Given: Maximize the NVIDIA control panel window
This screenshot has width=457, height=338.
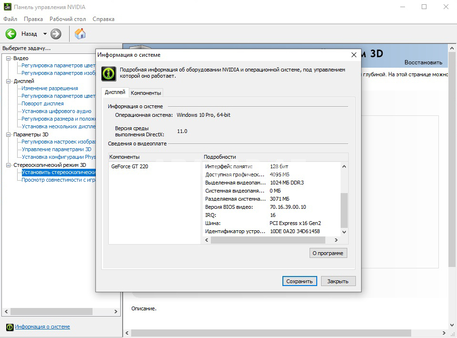Looking at the screenshot, I should [424, 7].
